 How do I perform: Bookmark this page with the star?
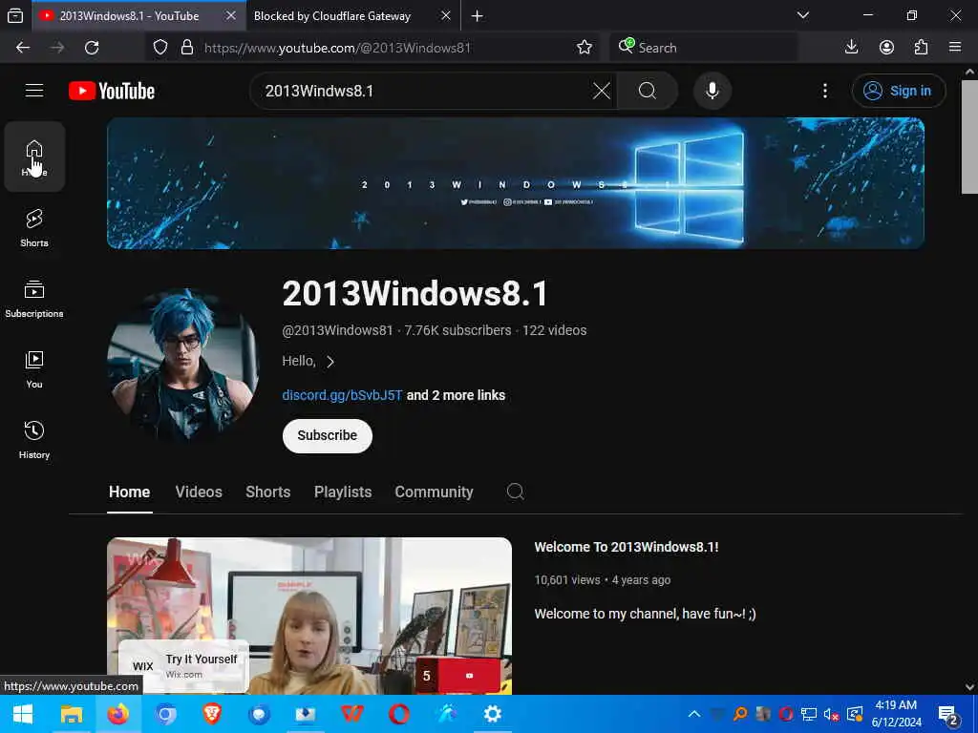pyautogui.click(x=585, y=48)
